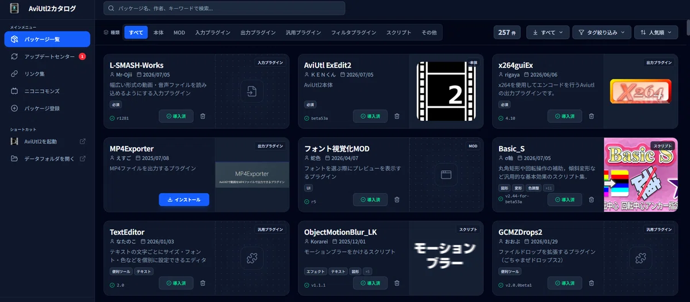This screenshot has width=690, height=302.
Task: Click the エフェクト tag on ObjectMotionBlur_LK
Action: point(315,272)
